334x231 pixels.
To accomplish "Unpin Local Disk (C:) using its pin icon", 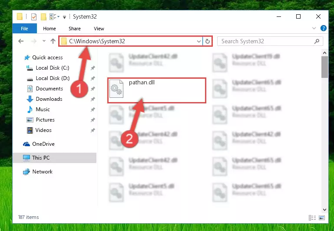I will (x=93, y=68).
